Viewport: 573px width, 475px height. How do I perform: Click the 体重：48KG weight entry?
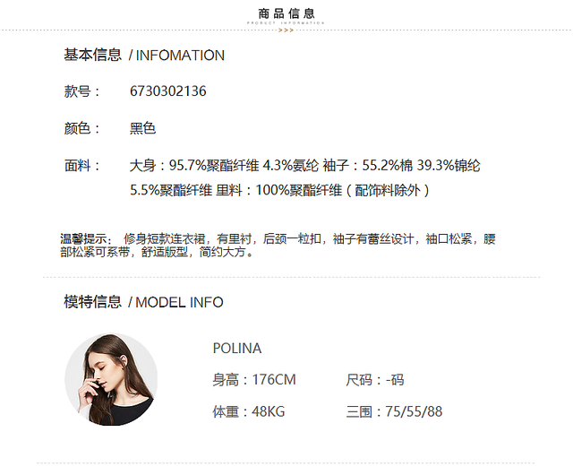(x=249, y=411)
